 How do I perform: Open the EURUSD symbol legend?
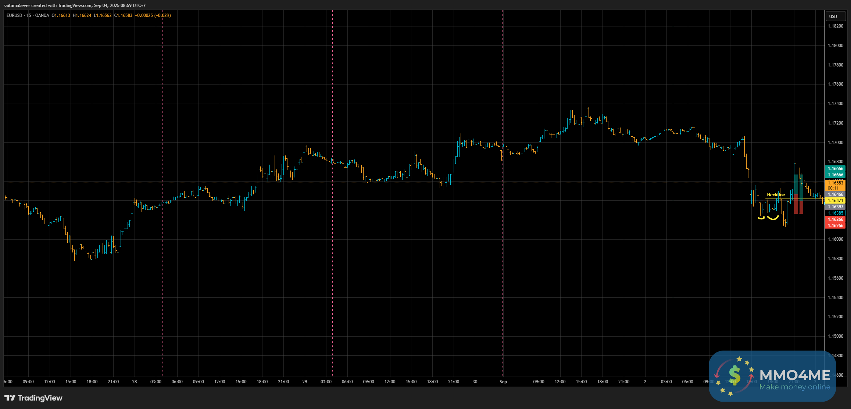pyautogui.click(x=14, y=15)
